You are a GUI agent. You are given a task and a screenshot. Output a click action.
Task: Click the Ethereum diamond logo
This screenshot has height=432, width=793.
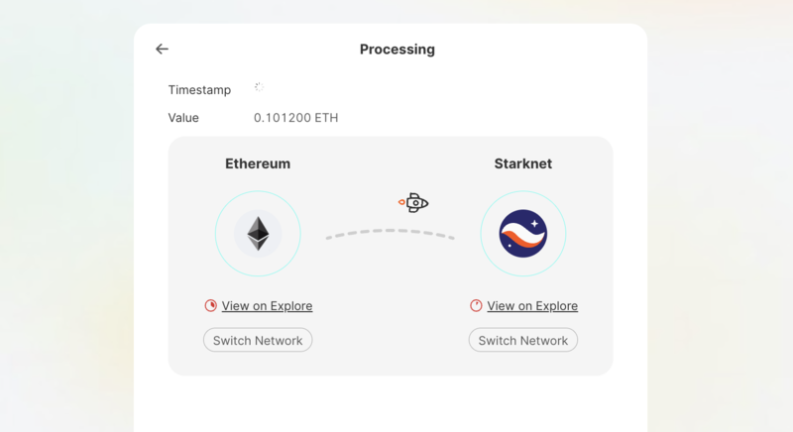(258, 234)
